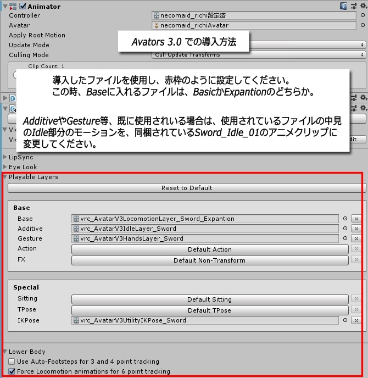The image size is (368, 378).
Task: Select the Gesture layer HandsLayer_Sword field
Action: [205, 238]
